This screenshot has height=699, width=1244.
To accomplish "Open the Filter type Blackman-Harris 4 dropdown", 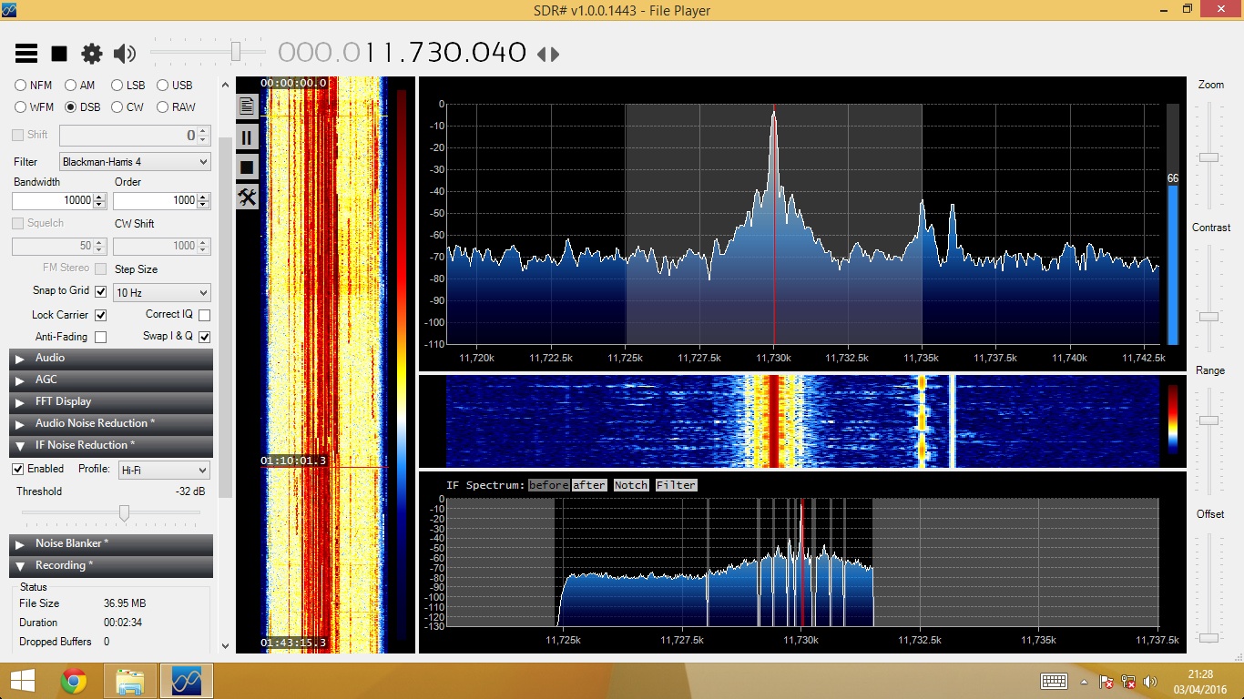I will click(135, 162).
